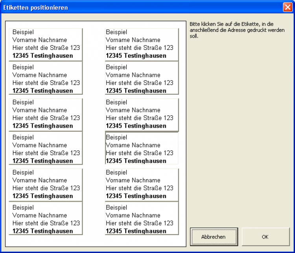The height and width of the screenshot is (253, 295).
Task: Confirm the label position with OK
Action: pos(265,237)
